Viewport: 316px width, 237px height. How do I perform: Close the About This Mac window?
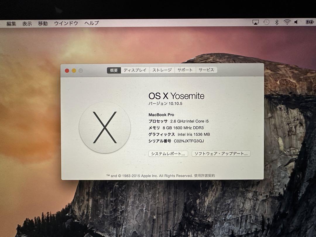pos(67,71)
